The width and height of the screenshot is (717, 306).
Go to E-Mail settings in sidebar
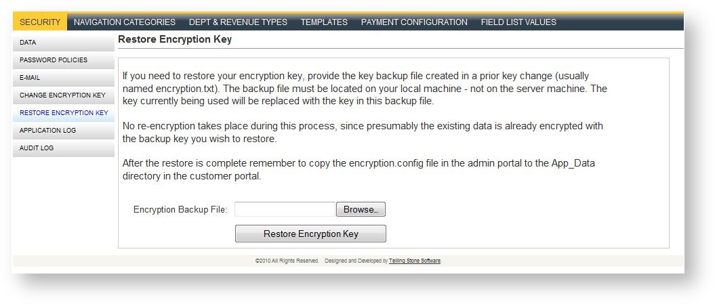[63, 77]
